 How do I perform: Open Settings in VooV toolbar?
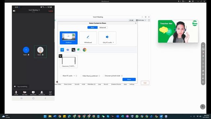click(x=132, y=84)
